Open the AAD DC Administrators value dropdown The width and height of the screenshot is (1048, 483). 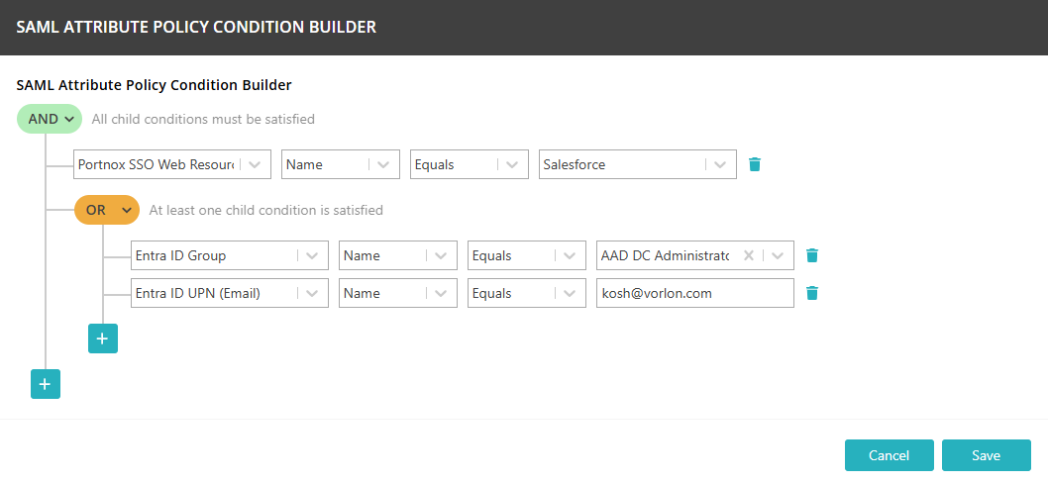pos(778,255)
